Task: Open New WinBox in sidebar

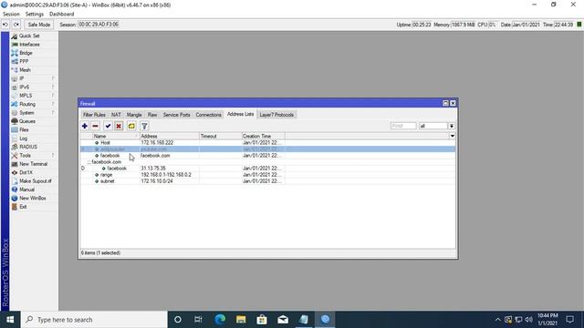Action: [33, 199]
